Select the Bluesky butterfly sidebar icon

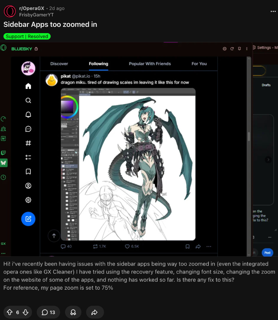3,163
